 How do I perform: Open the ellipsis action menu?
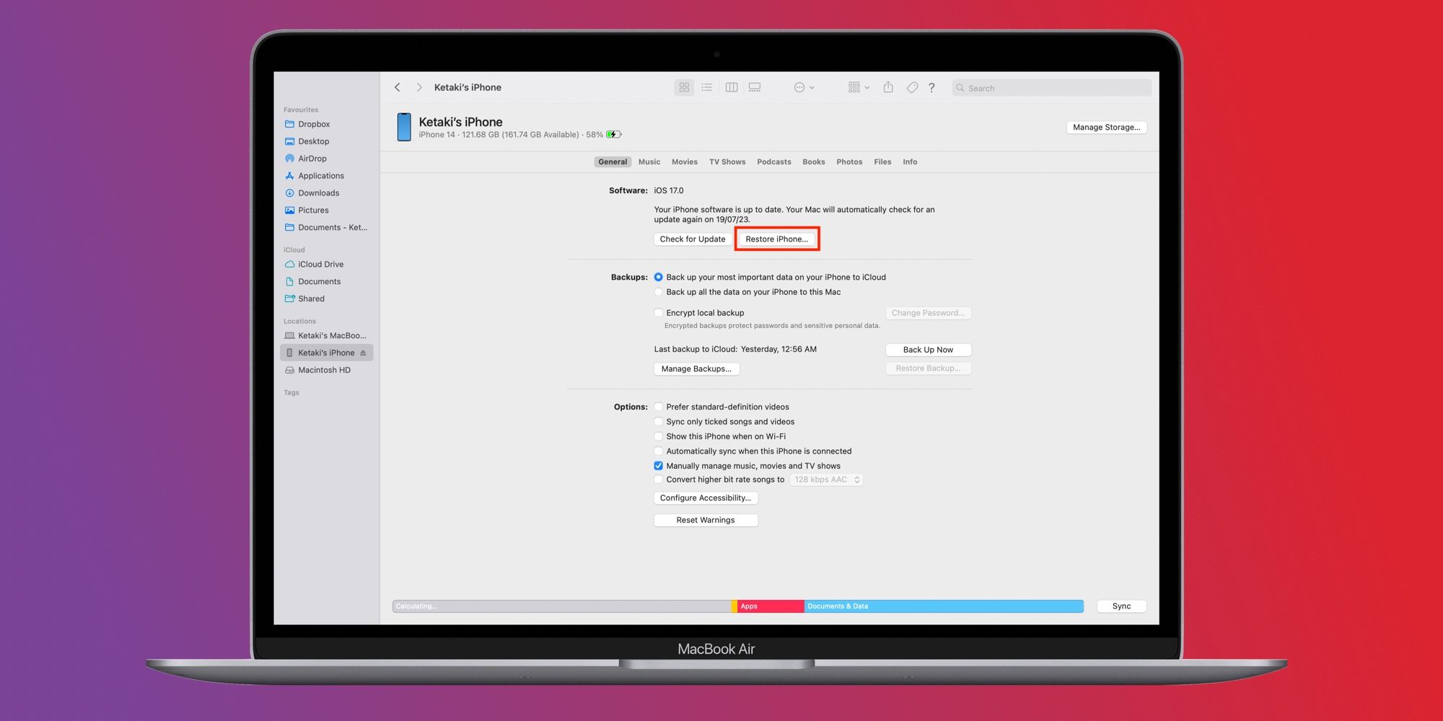click(804, 87)
